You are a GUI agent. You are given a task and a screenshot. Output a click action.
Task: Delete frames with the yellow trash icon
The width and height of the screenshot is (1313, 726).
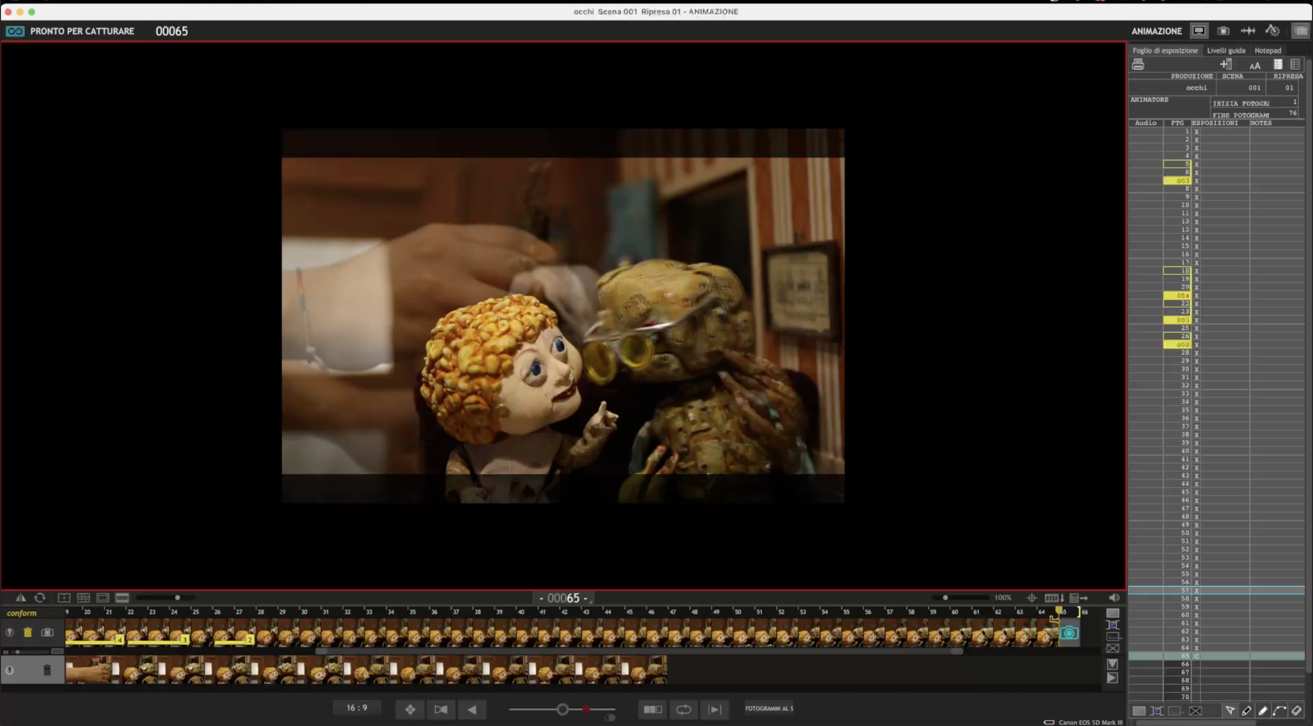(x=28, y=632)
